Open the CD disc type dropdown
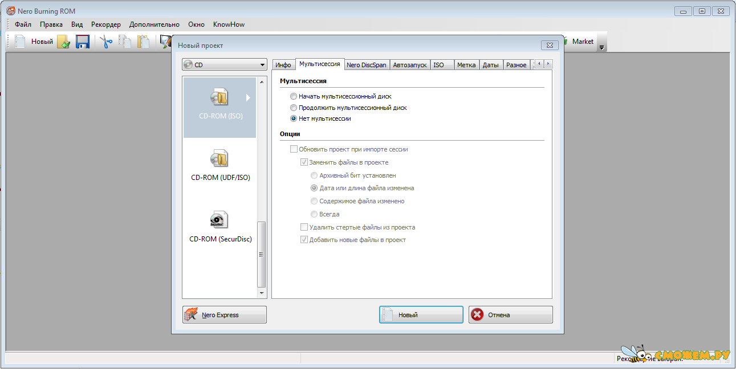Viewport: 736px width, 369px height. point(225,65)
